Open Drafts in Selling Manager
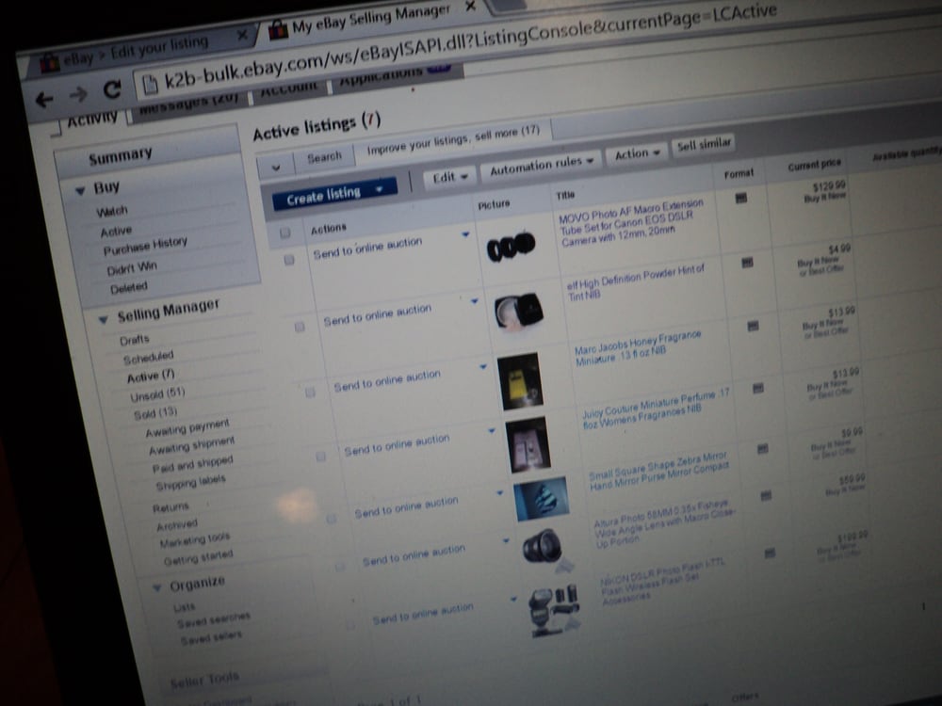The width and height of the screenshot is (942, 706). pos(134,340)
